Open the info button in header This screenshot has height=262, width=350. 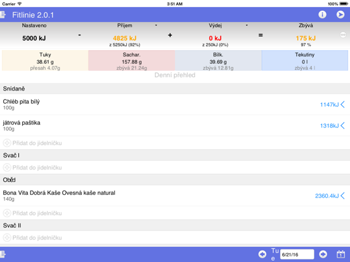point(322,15)
